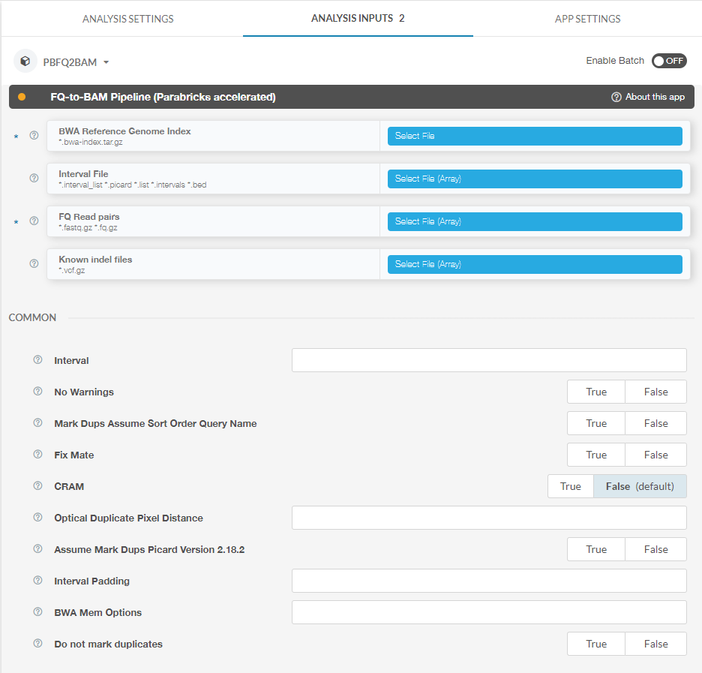702x673 pixels.
Task: Set No Warnings to True
Action: tap(596, 392)
